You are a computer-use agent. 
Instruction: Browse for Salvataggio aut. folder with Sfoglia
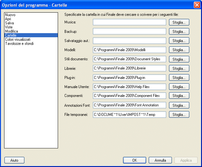tap(179, 41)
